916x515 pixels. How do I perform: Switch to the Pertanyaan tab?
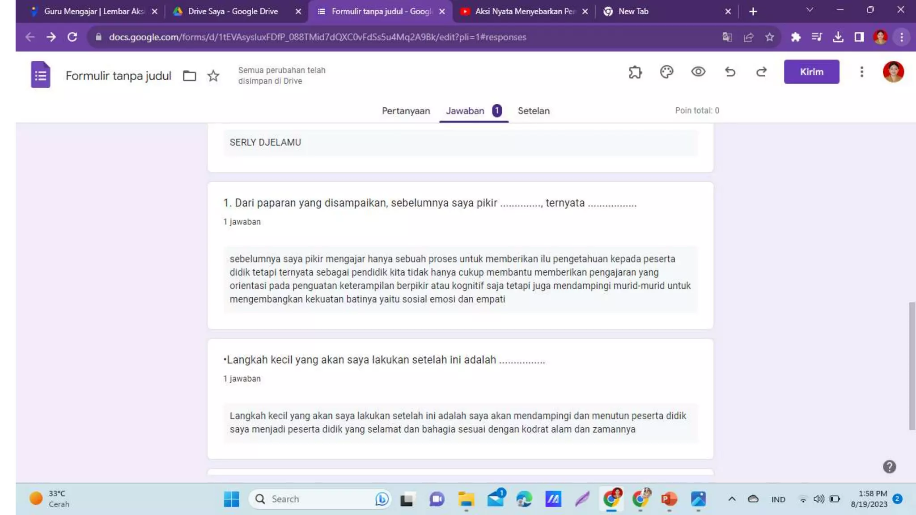coord(406,111)
